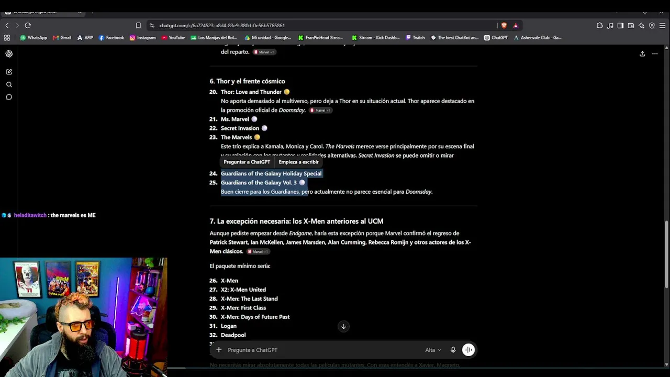Share this ChatGPT conversation

click(x=642, y=54)
